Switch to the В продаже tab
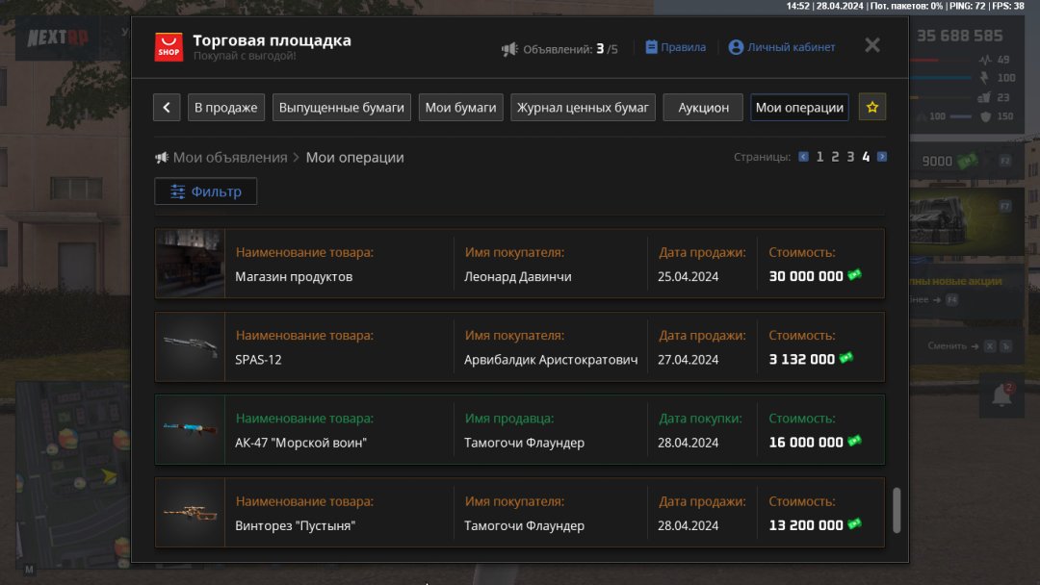Screen dimensions: 1040x585 pyautogui.click(x=226, y=108)
